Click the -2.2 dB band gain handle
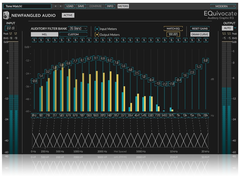Viewport: 240px width, 186px height. [x=164, y=84]
